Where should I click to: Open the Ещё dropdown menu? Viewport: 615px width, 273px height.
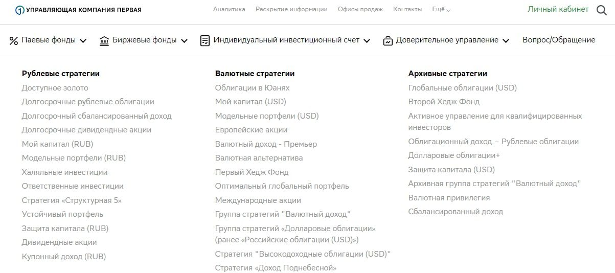pyautogui.click(x=441, y=9)
